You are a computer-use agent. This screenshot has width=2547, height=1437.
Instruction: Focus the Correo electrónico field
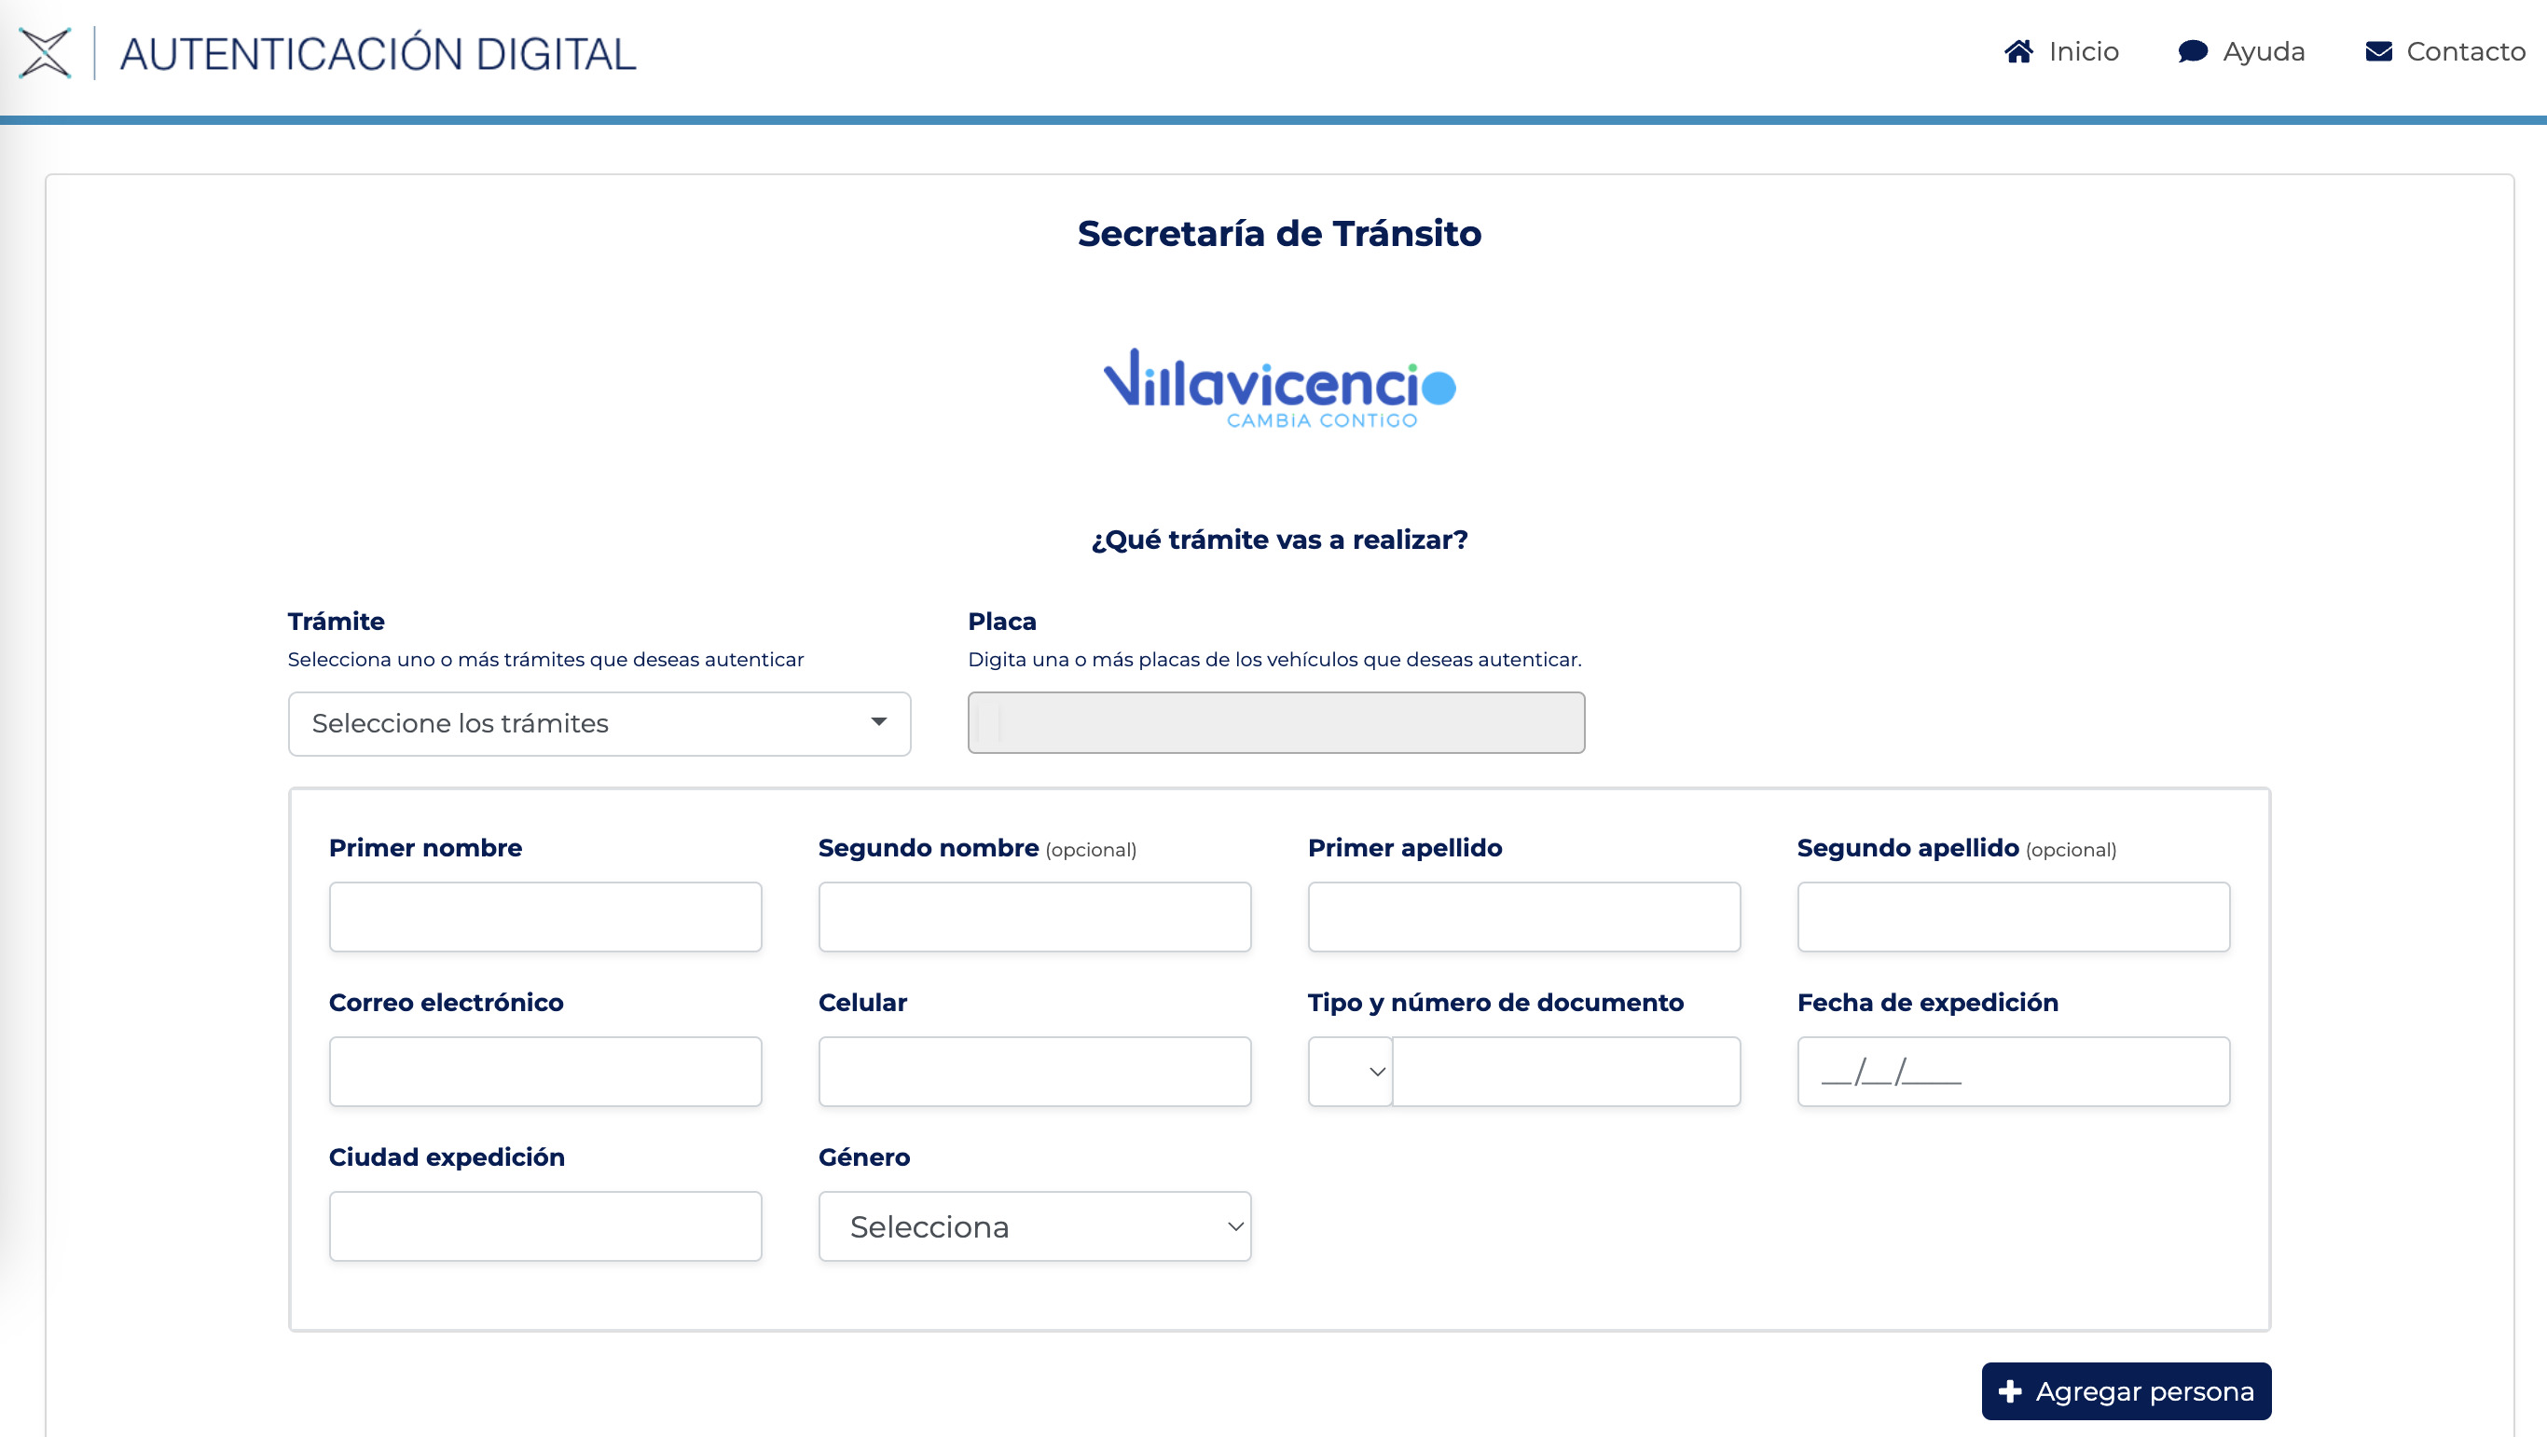point(544,1072)
